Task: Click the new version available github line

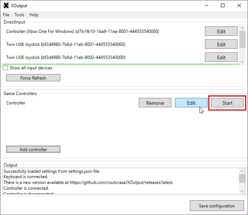Action: click(89, 182)
